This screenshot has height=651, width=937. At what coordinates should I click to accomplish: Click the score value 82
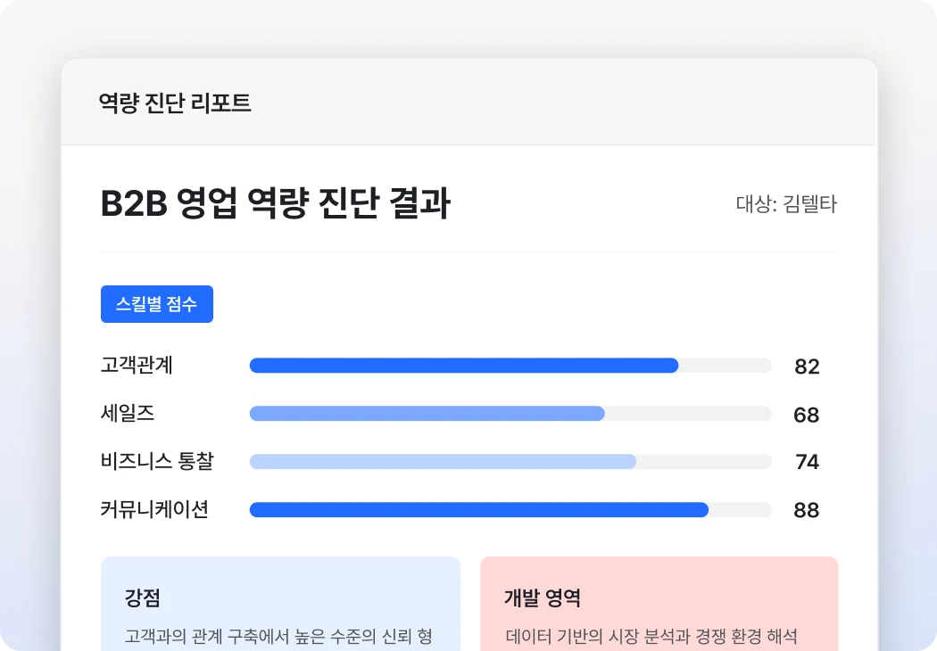(x=807, y=367)
